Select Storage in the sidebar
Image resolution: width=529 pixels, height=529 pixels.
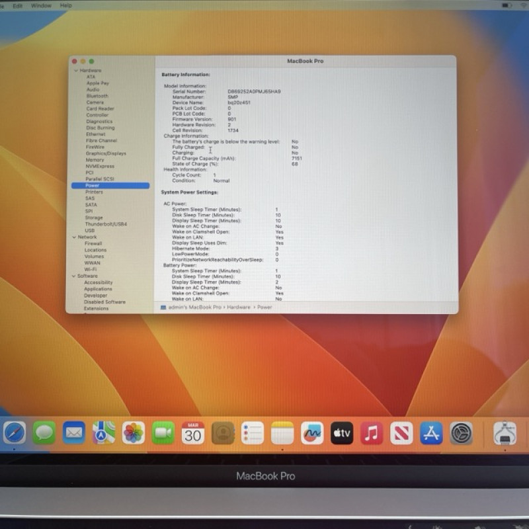[93, 218]
